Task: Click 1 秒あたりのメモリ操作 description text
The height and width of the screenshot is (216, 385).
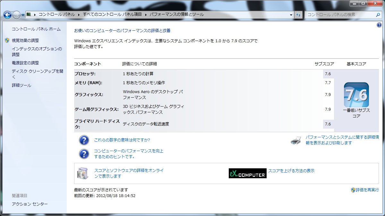Action: 144,83
